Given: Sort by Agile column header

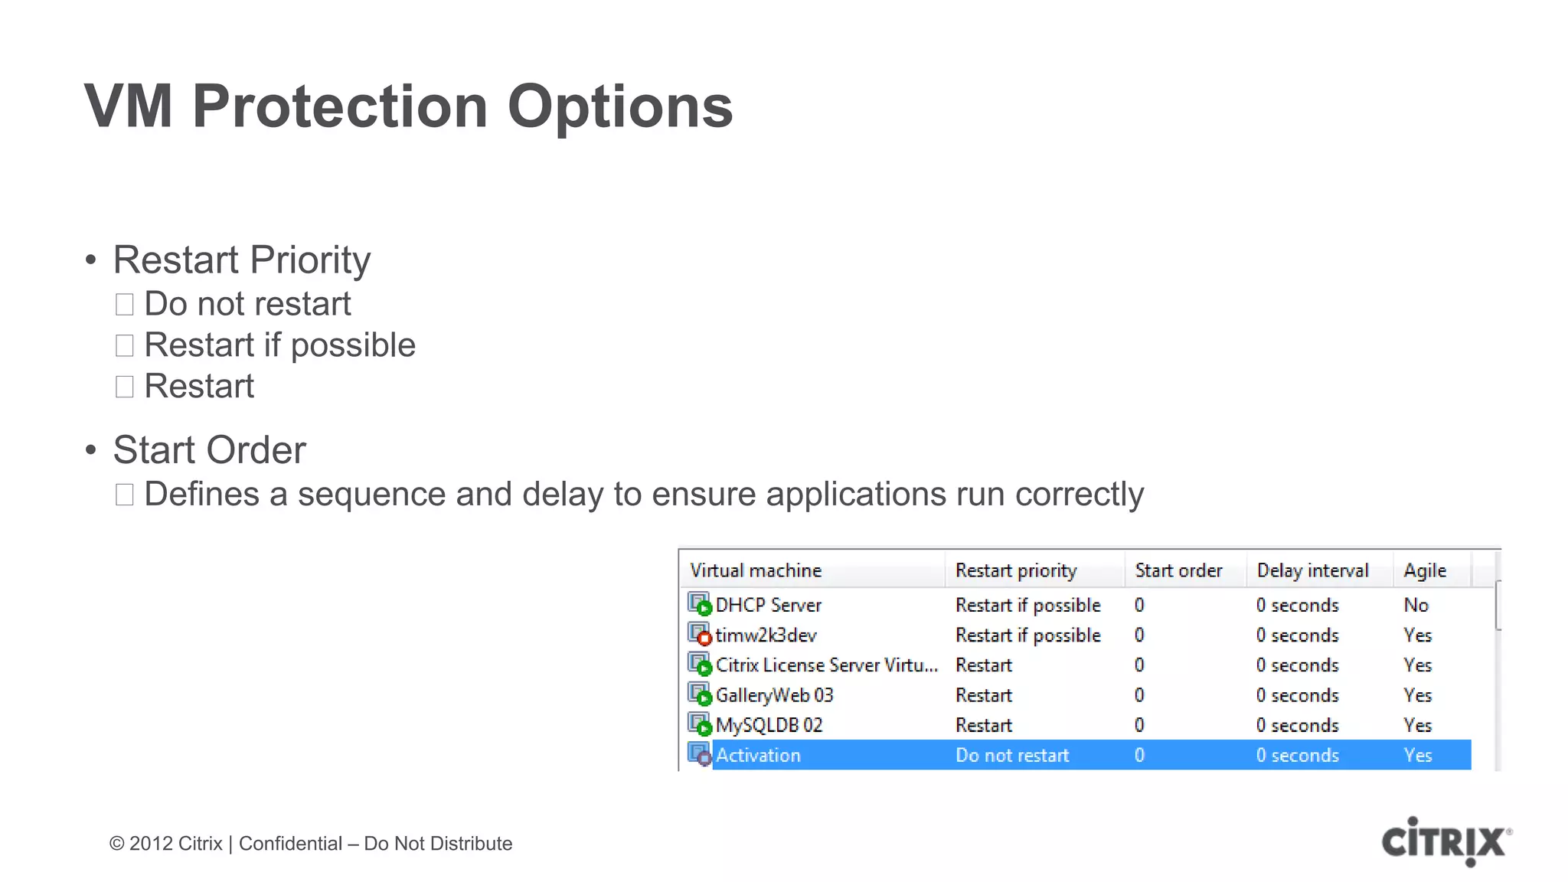Looking at the screenshot, I should point(1432,570).
